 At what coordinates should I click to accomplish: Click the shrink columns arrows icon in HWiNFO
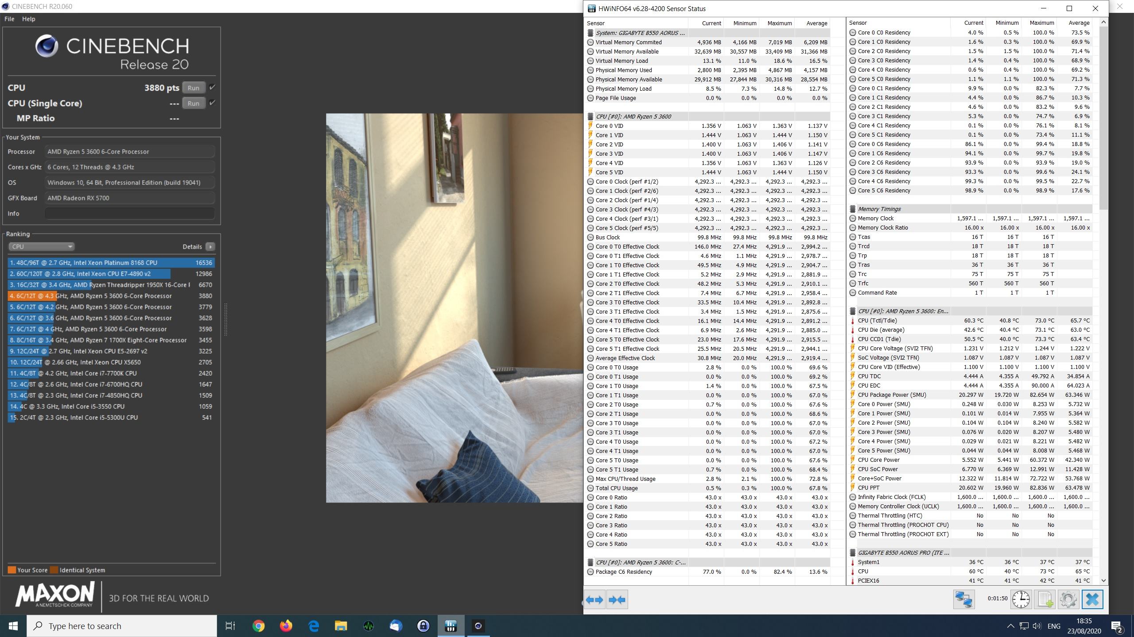pyautogui.click(x=617, y=600)
